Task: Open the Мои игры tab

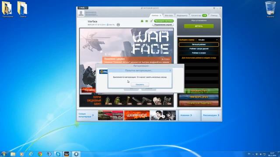Action: click(168, 16)
